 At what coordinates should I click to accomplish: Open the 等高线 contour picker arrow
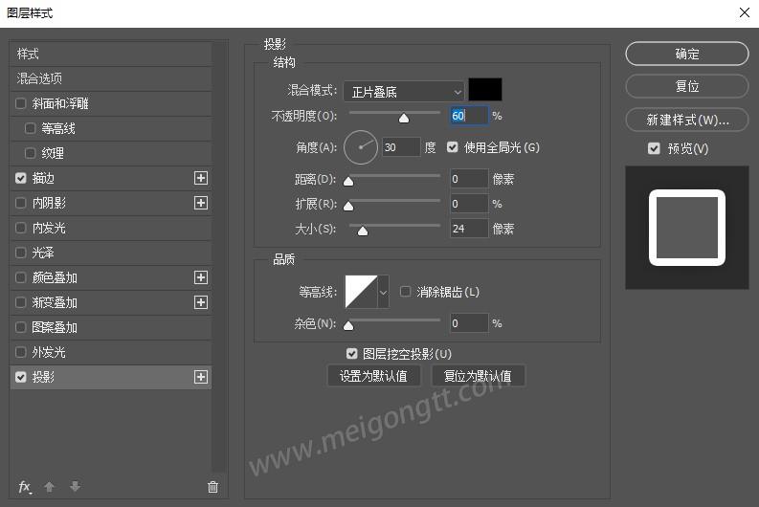coord(384,292)
